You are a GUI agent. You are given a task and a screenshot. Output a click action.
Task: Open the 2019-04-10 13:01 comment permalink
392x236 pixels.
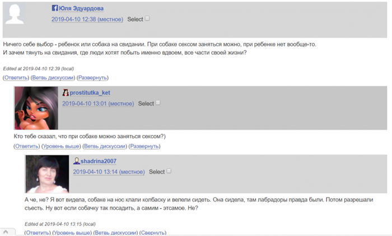tap(98, 104)
